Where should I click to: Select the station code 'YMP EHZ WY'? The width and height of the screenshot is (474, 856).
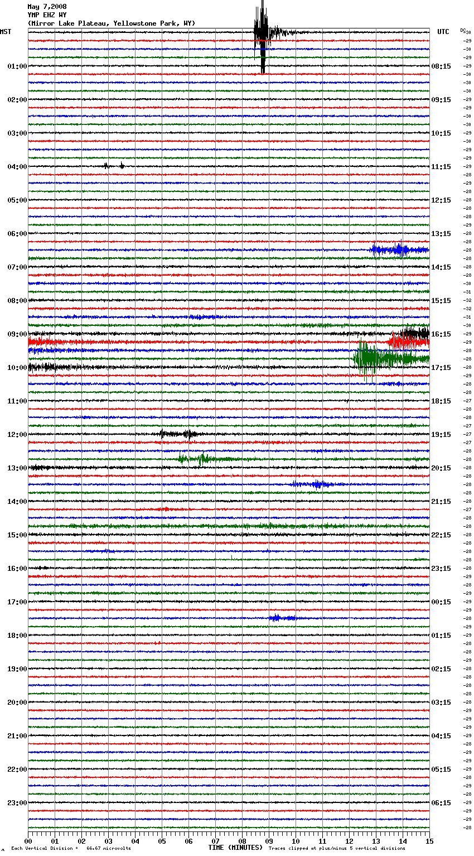coord(47,15)
